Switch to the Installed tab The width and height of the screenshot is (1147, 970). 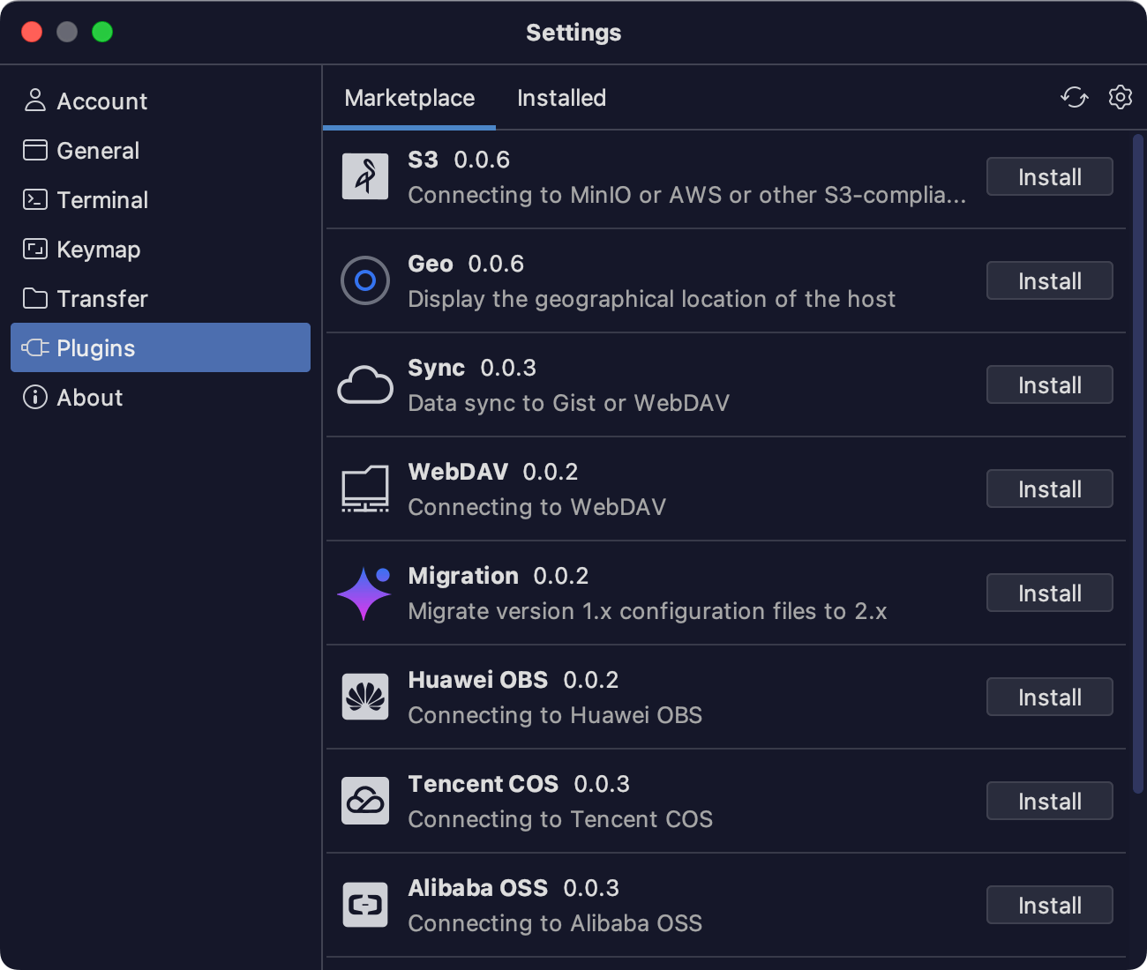click(x=561, y=98)
